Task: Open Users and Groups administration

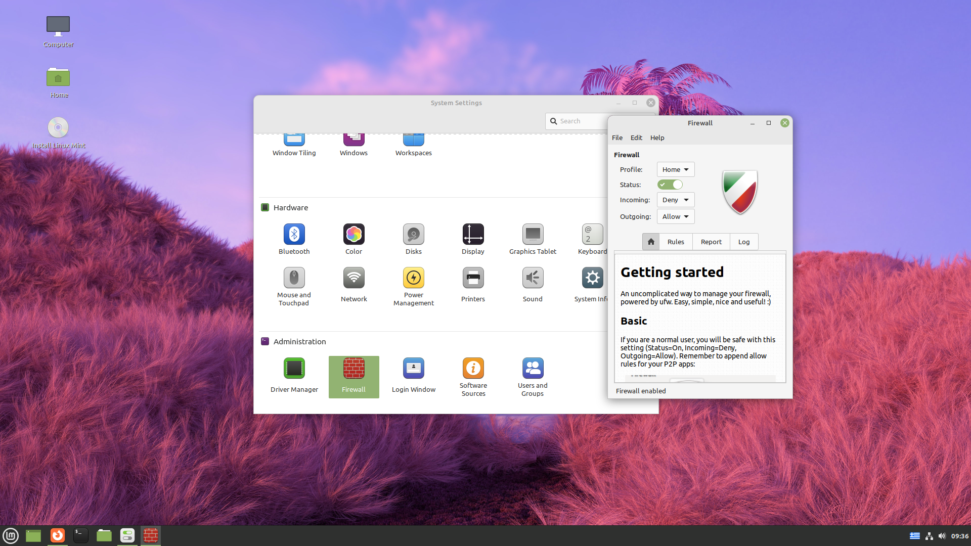Action: [x=533, y=369]
